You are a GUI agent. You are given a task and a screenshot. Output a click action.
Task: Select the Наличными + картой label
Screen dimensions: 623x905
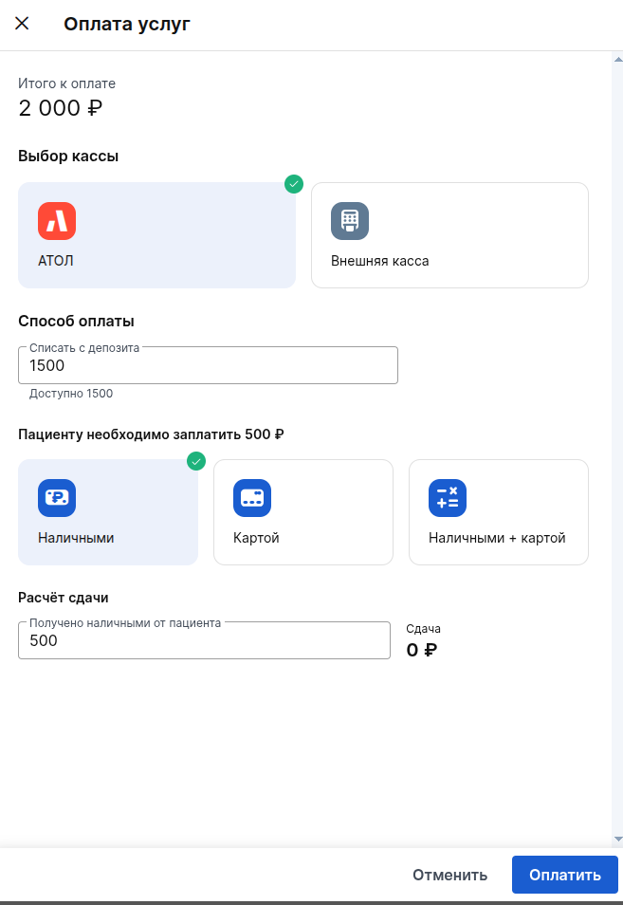pyautogui.click(x=497, y=538)
